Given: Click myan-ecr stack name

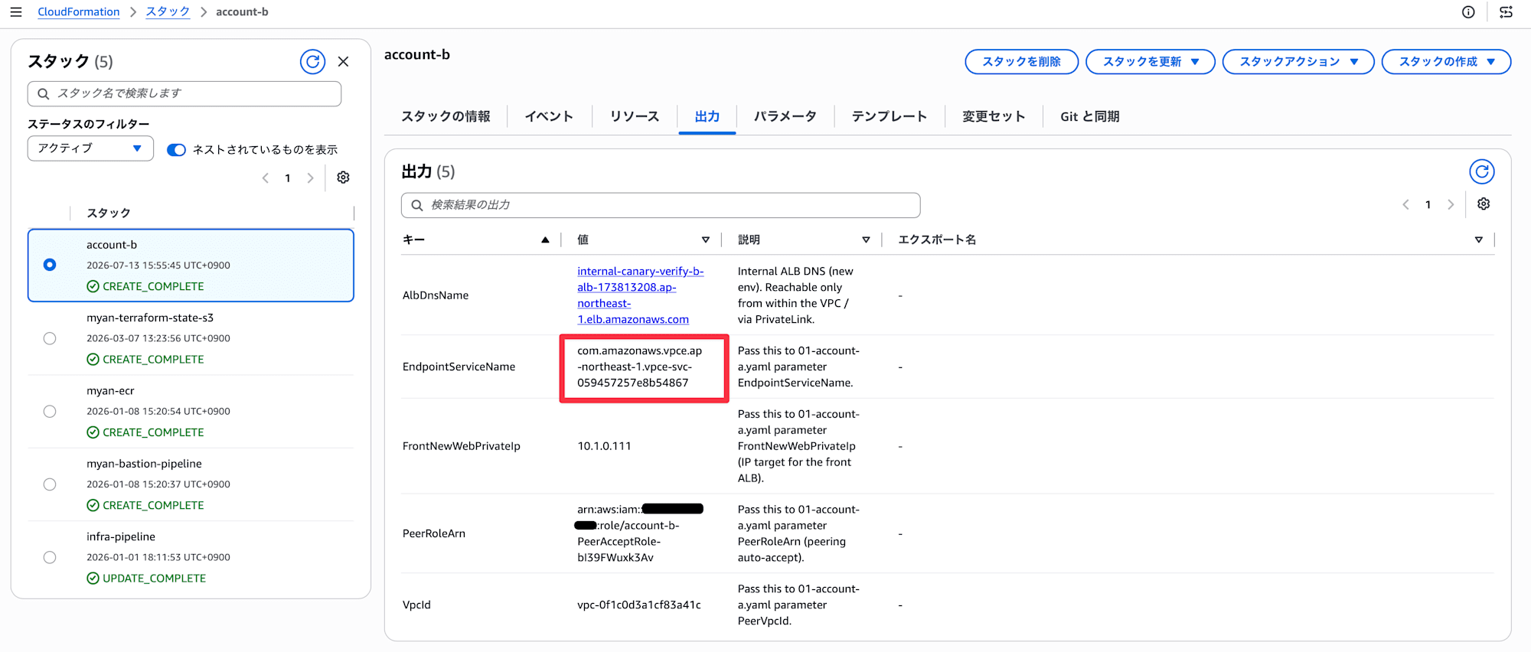Looking at the screenshot, I should point(110,390).
